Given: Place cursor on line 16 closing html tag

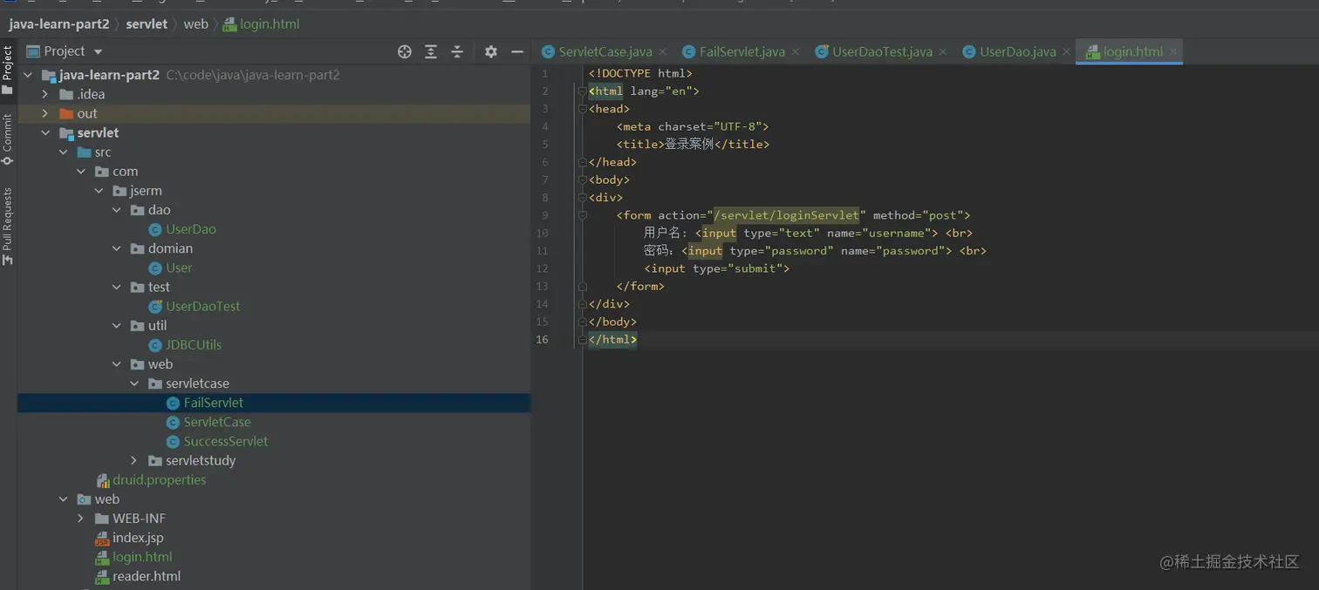Looking at the screenshot, I should 612,340.
